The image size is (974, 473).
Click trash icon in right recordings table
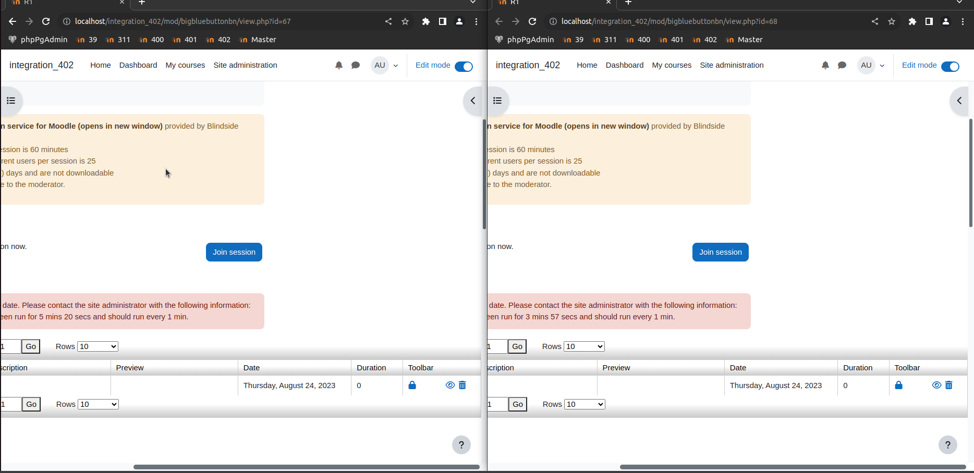coord(949,385)
